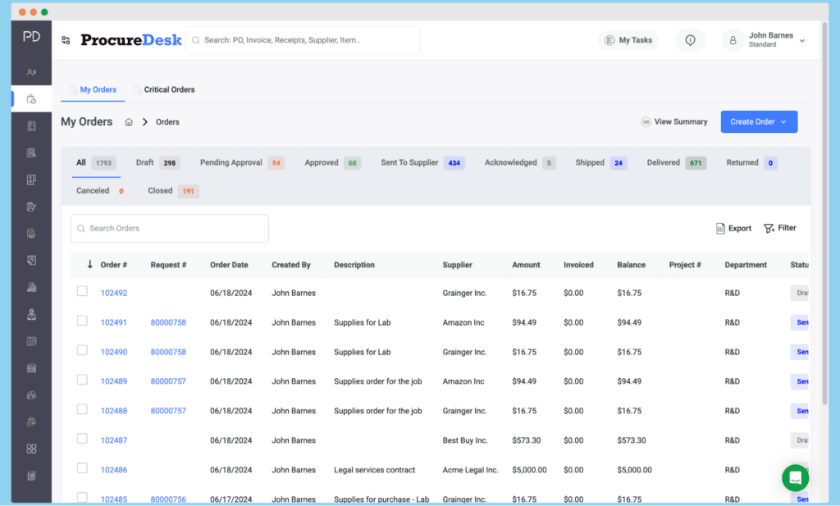Check the box for order 102487
Screen dimensions: 840x506
pos(82,439)
